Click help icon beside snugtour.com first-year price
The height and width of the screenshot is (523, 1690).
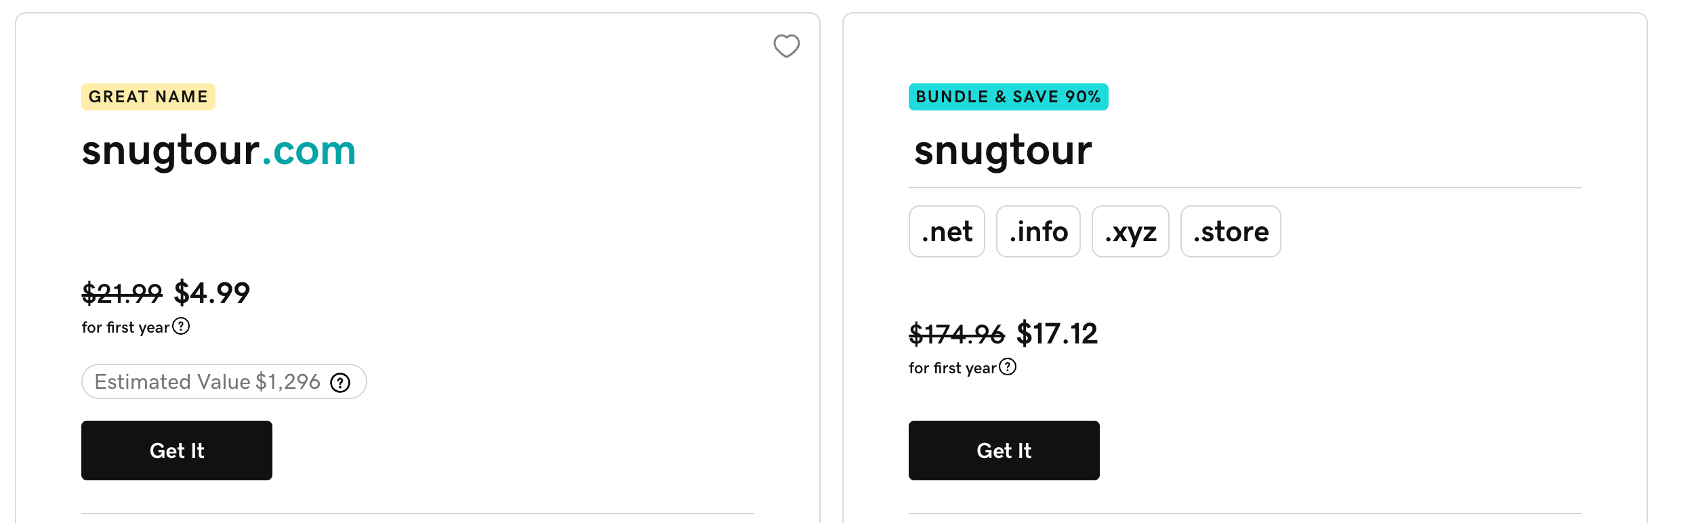(x=181, y=327)
